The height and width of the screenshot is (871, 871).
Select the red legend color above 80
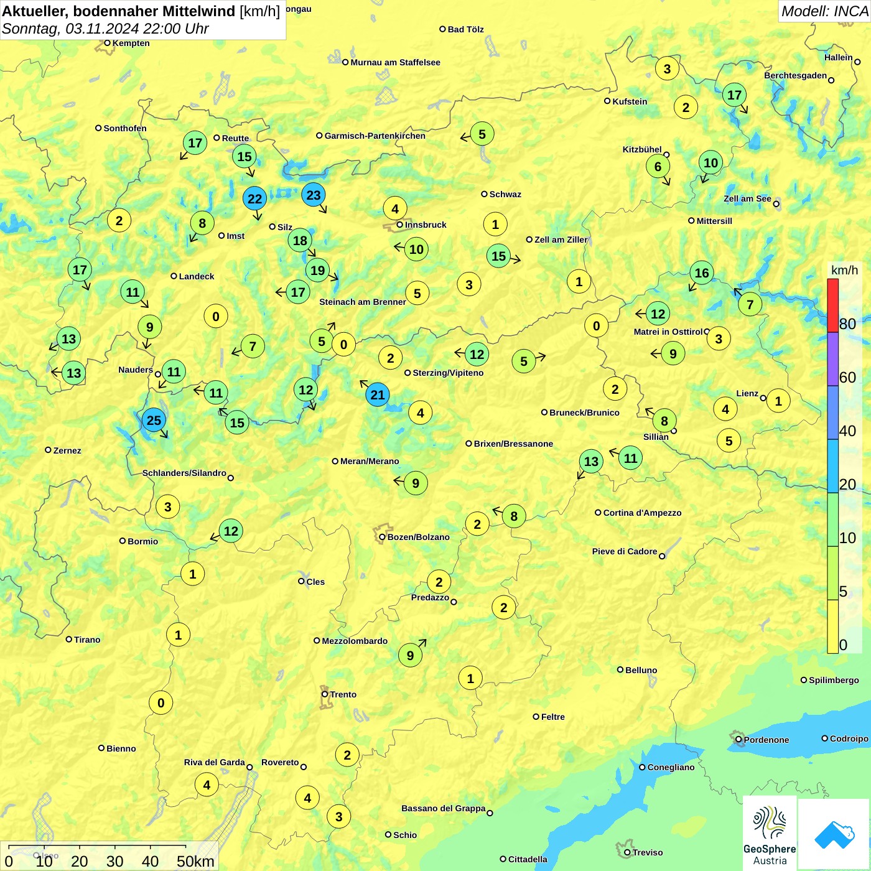[x=833, y=305]
